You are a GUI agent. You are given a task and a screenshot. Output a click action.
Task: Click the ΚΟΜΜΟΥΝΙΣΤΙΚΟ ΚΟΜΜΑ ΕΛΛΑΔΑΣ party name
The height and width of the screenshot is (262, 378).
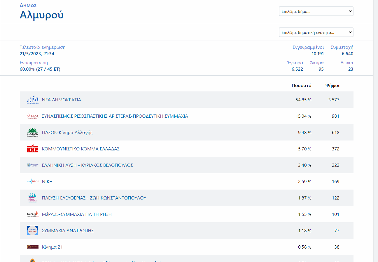[81, 149]
